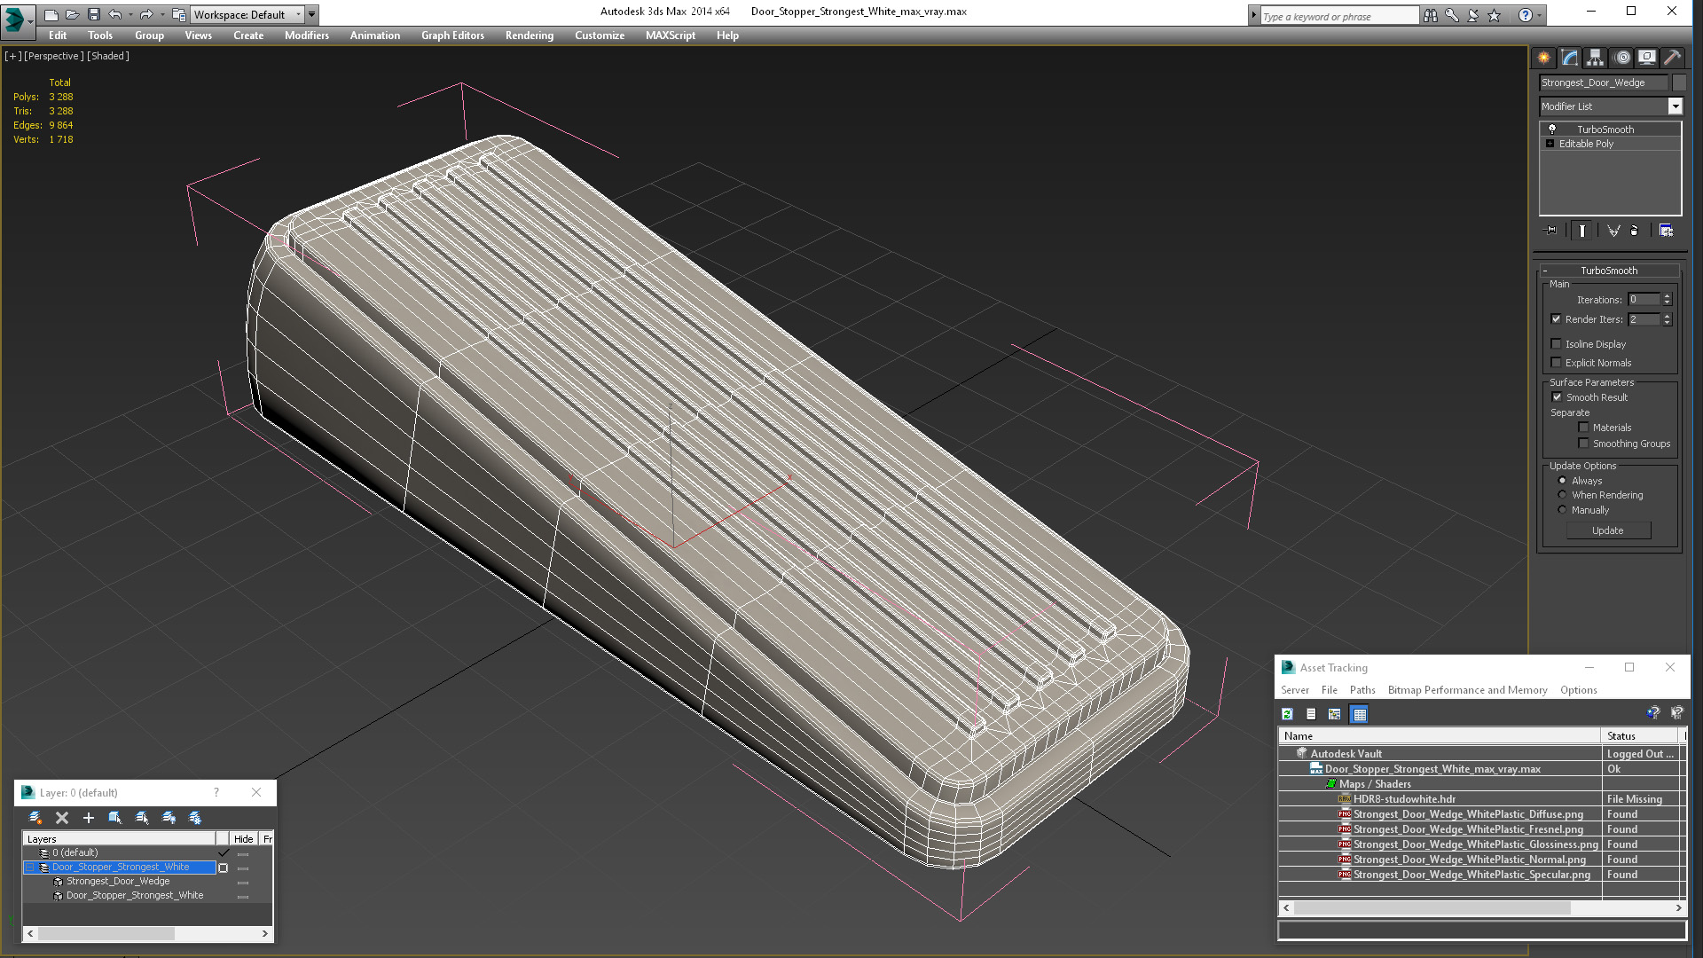Image resolution: width=1703 pixels, height=958 pixels.
Task: Click the Hide column header
Action: coord(243,838)
